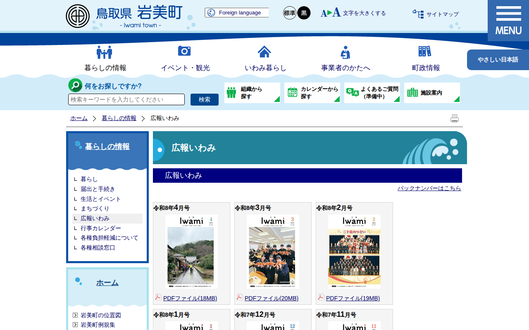Select 各種相談窓口 in the sidebar
This screenshot has height=330, width=529.
point(98,248)
